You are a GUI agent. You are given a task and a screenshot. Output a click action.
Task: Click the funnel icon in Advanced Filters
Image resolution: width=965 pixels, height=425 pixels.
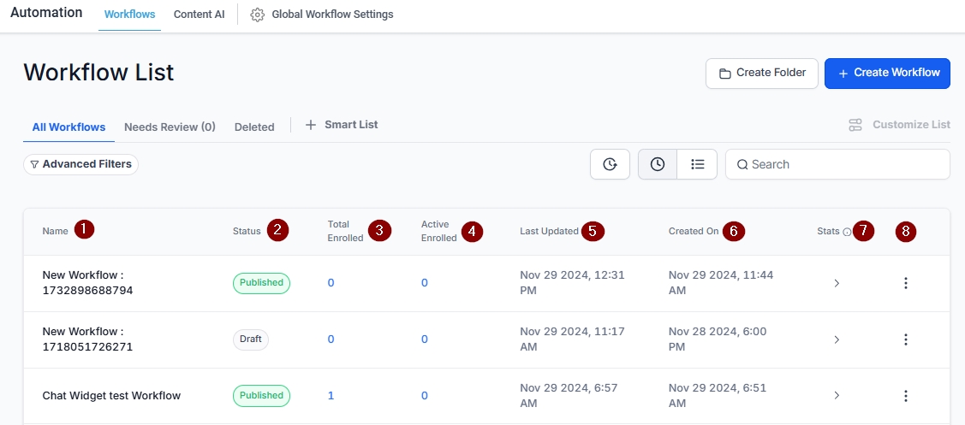click(x=34, y=164)
